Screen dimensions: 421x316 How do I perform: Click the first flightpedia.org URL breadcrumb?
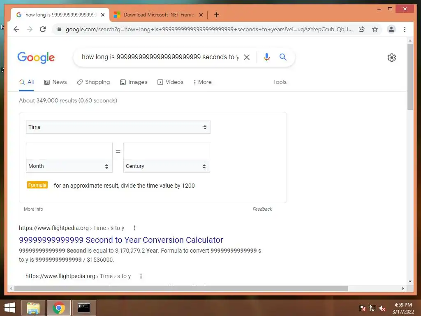pos(72,228)
